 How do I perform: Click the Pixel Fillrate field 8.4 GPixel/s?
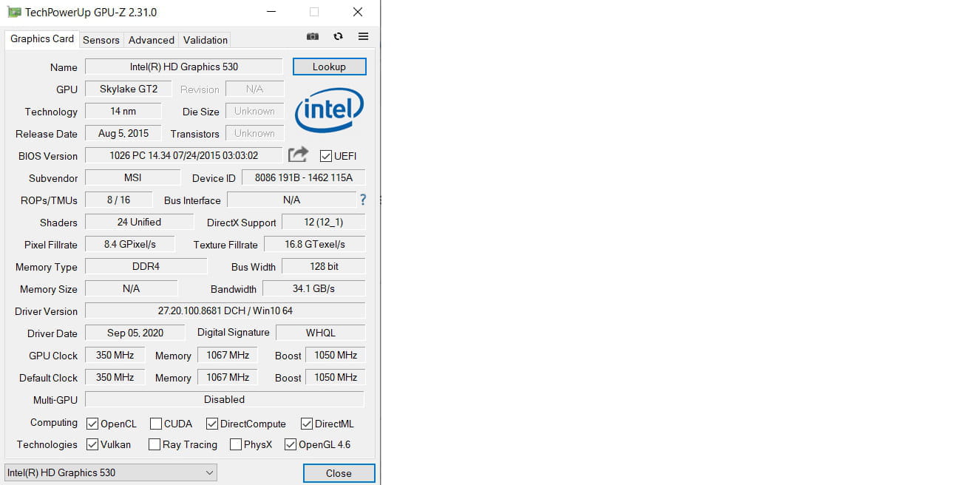pyautogui.click(x=130, y=244)
